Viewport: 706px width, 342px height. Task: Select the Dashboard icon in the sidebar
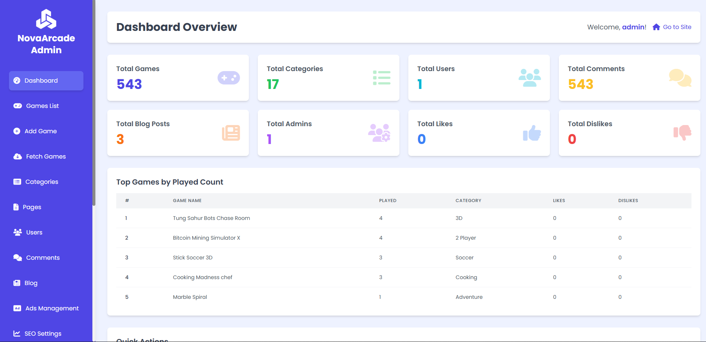pos(17,80)
